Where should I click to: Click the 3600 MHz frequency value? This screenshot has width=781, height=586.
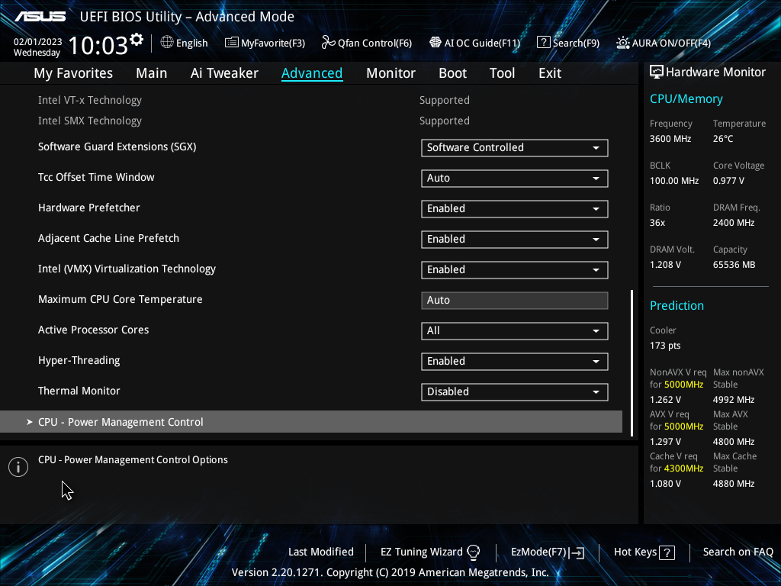coord(670,139)
